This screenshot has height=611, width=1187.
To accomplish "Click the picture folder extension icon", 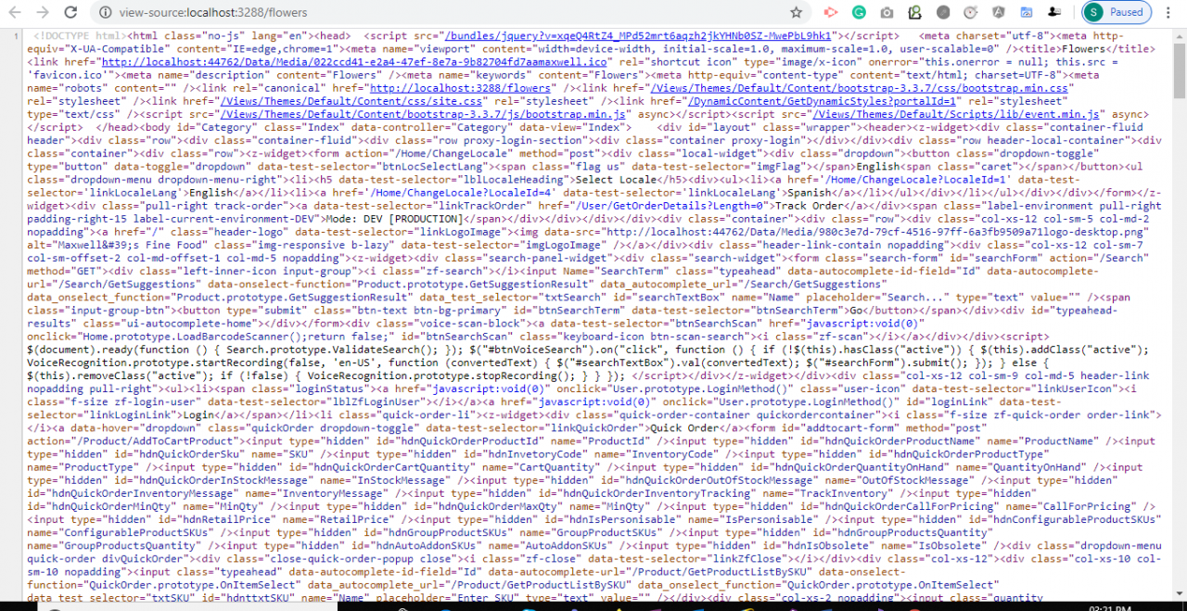I will click(x=1026, y=12).
